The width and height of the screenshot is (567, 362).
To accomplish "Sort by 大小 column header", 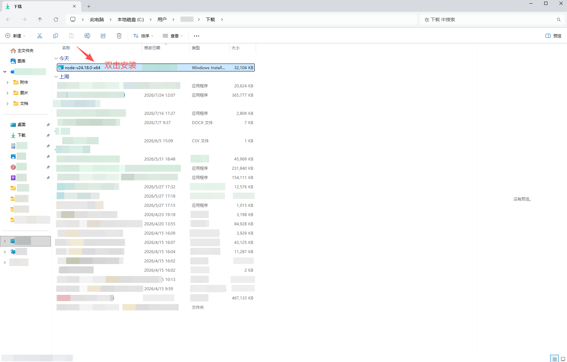I will [236, 48].
